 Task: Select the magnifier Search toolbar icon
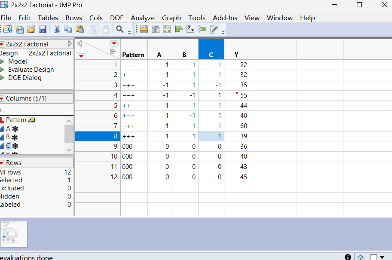(x=119, y=29)
